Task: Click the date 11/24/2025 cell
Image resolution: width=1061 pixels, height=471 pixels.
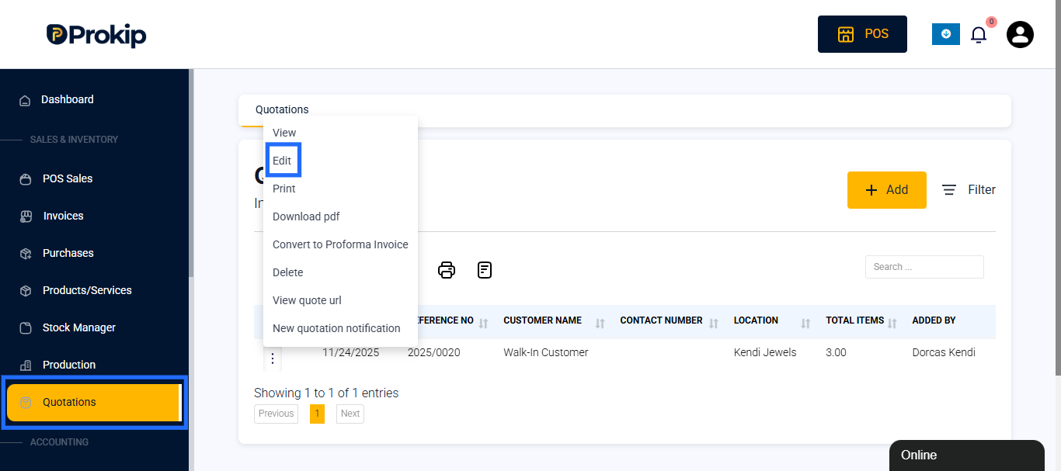Action: click(x=351, y=352)
